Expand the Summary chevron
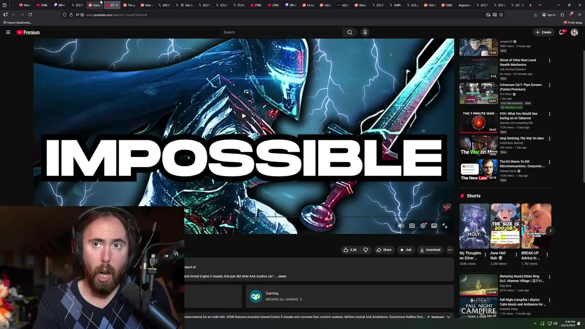Image resolution: width=585 pixels, height=329 pixels. (448, 317)
